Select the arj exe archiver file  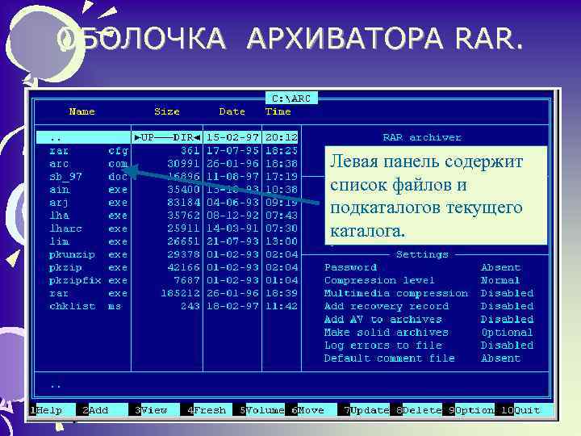(167, 203)
